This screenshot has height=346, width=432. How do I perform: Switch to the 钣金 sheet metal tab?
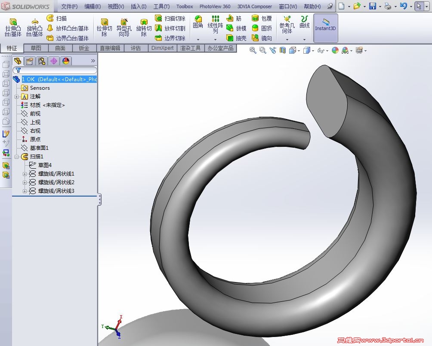[x=84, y=48]
